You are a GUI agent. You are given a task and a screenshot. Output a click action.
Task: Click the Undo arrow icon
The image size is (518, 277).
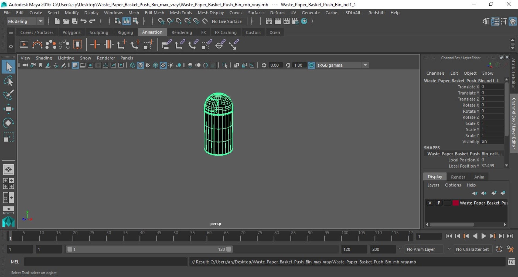83,21
